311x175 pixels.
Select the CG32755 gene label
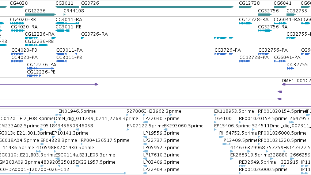pyautogui.click(x=297, y=11)
